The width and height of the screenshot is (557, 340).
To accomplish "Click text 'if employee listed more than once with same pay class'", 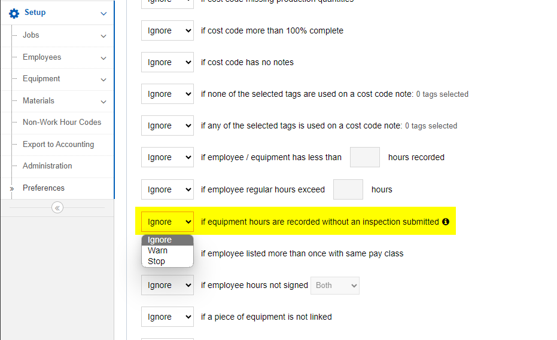I will tap(302, 253).
